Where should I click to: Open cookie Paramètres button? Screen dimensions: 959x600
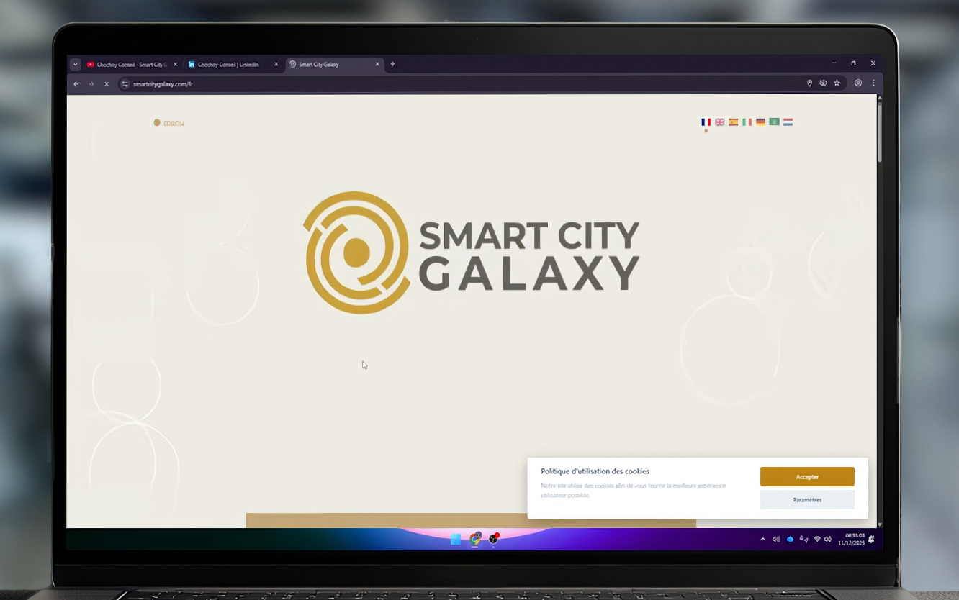807,500
